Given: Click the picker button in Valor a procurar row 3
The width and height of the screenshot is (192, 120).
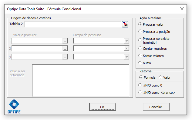Looking at the screenshot, I should point(65,57).
